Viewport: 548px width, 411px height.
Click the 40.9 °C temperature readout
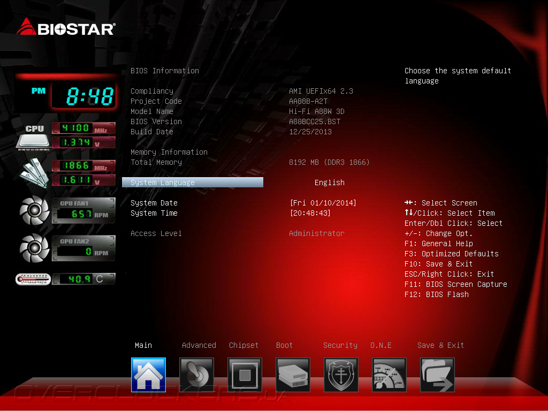coord(83,279)
